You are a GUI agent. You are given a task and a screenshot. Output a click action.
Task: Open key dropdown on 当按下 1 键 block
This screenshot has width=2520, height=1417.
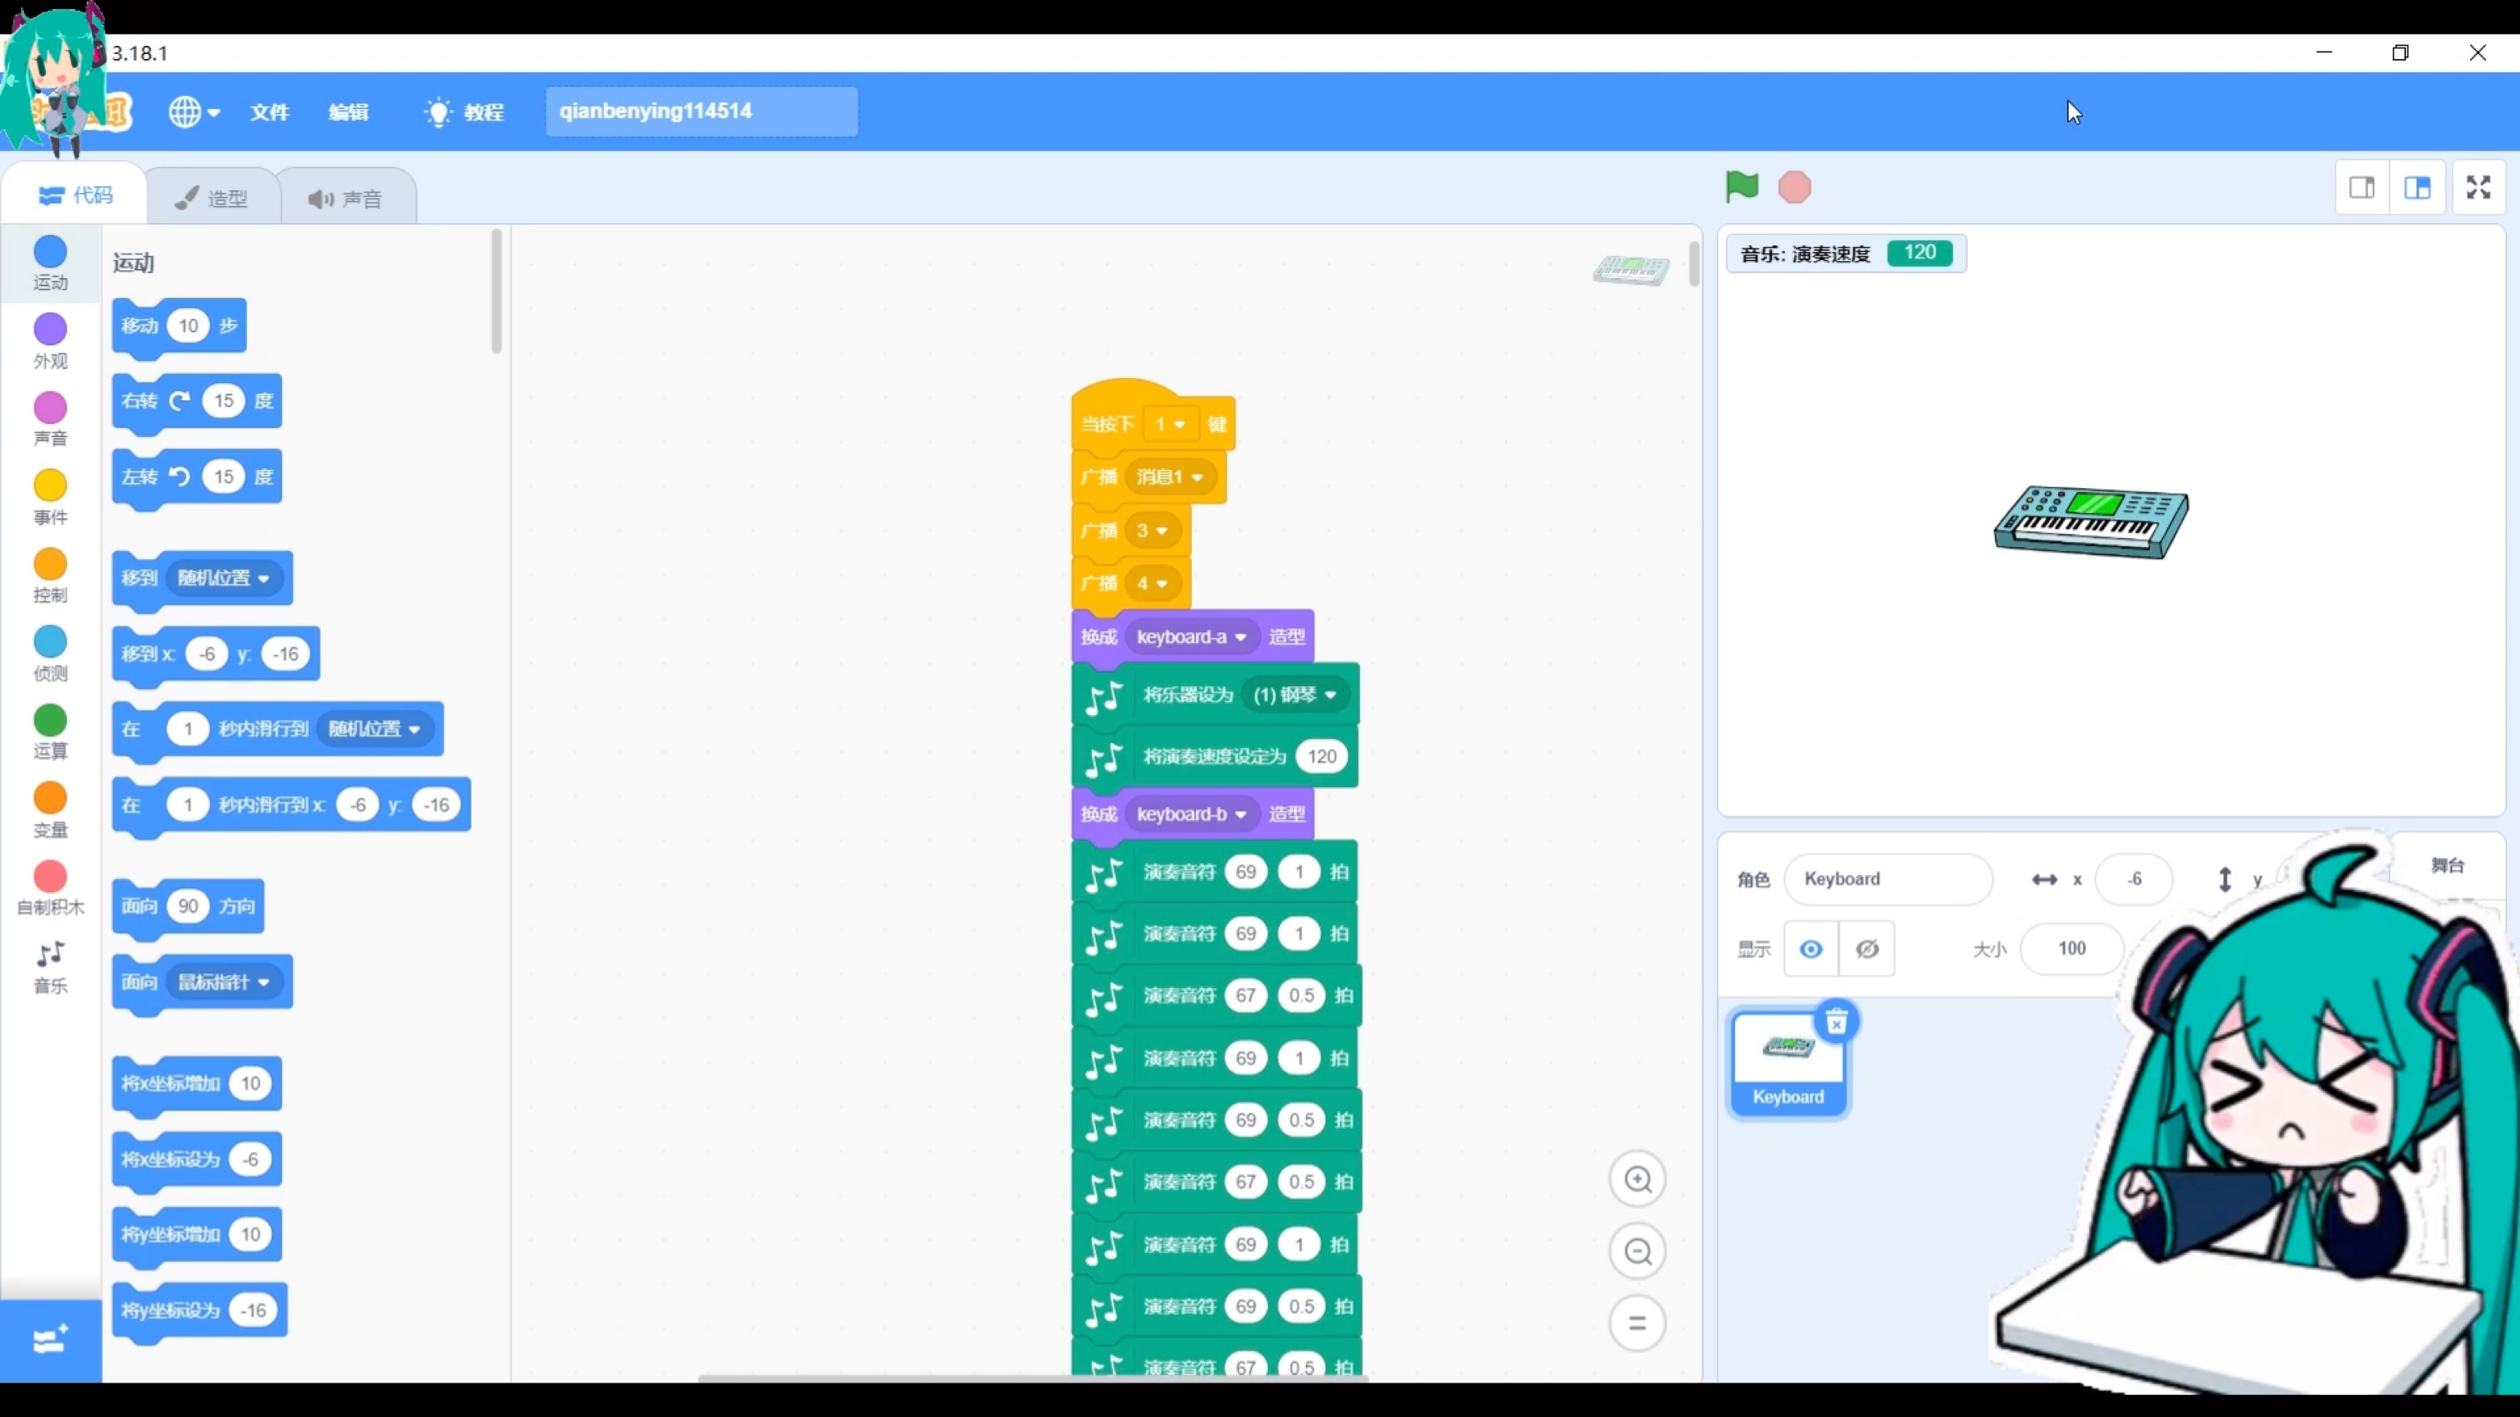click(1170, 425)
